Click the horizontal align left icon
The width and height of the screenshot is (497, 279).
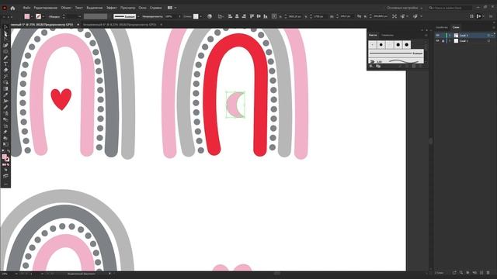click(x=230, y=16)
